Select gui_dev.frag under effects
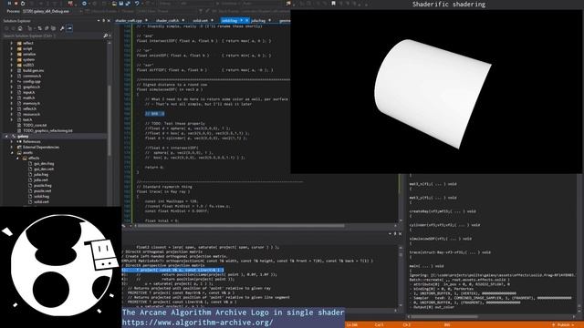 pos(44,164)
